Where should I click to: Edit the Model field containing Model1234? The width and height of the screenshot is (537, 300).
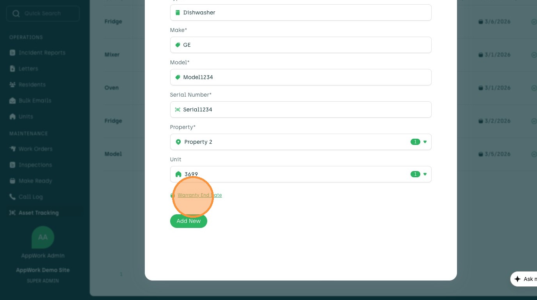click(301, 77)
